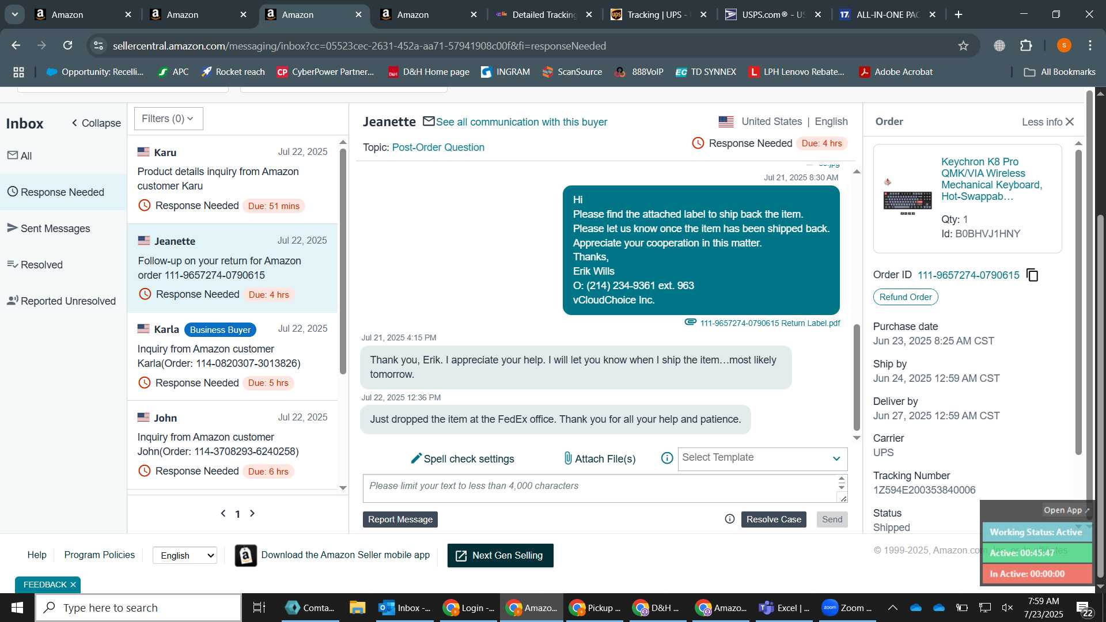Click Open App in the status widget
This screenshot has height=622, width=1106.
click(1066, 510)
